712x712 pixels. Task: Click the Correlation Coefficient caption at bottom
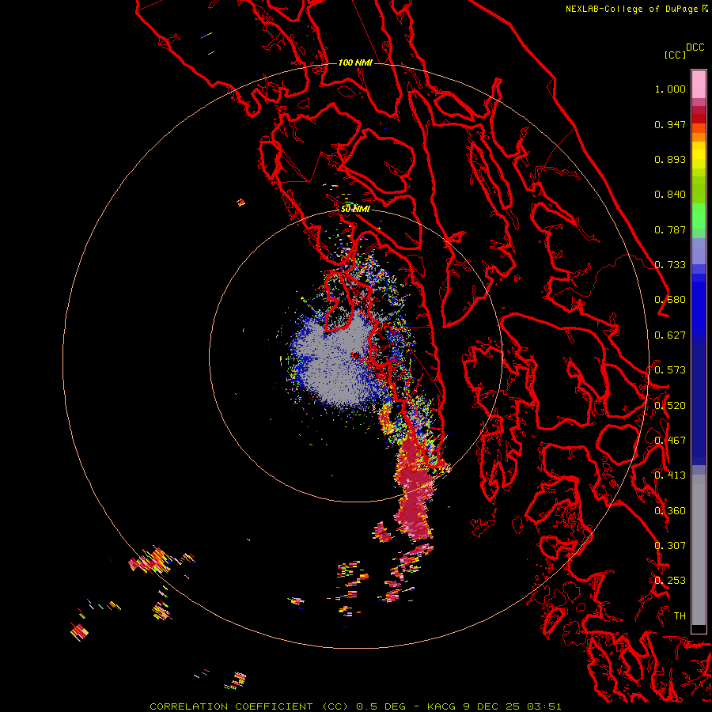pyautogui.click(x=355, y=706)
